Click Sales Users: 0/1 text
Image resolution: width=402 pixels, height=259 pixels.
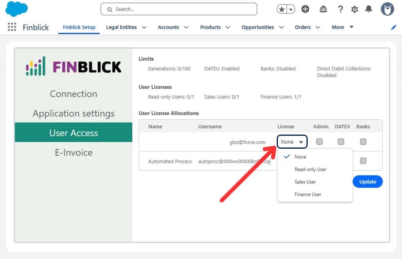[x=221, y=97]
